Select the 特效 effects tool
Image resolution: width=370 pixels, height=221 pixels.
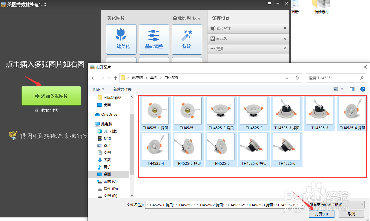(187, 39)
